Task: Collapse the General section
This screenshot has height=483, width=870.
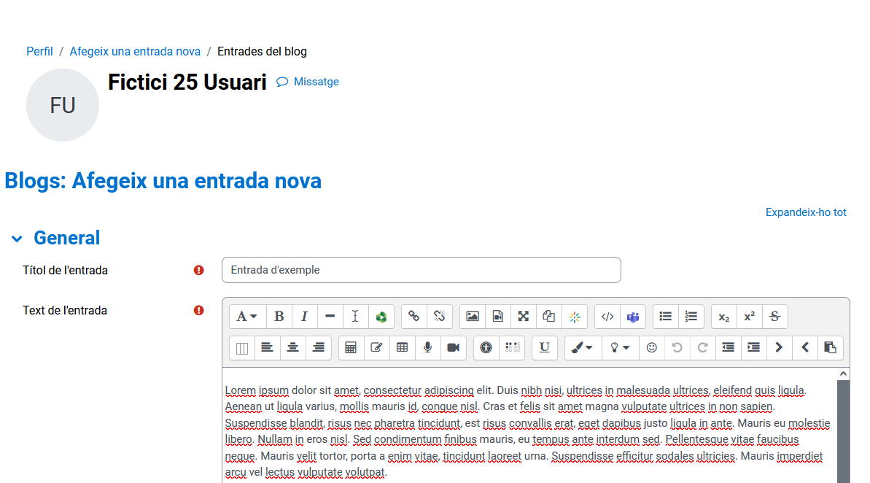Action: (x=17, y=239)
